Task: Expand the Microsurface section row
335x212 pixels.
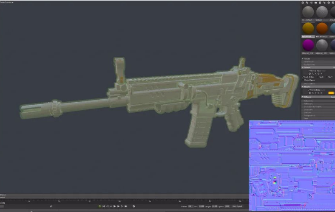Action: coord(318,84)
